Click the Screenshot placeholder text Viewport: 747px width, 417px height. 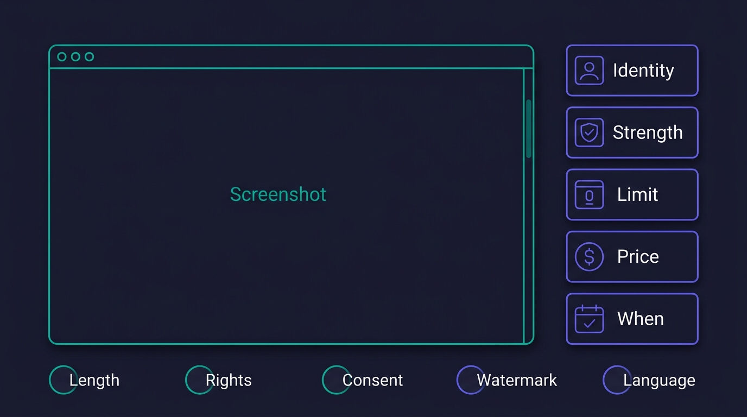pyautogui.click(x=278, y=194)
